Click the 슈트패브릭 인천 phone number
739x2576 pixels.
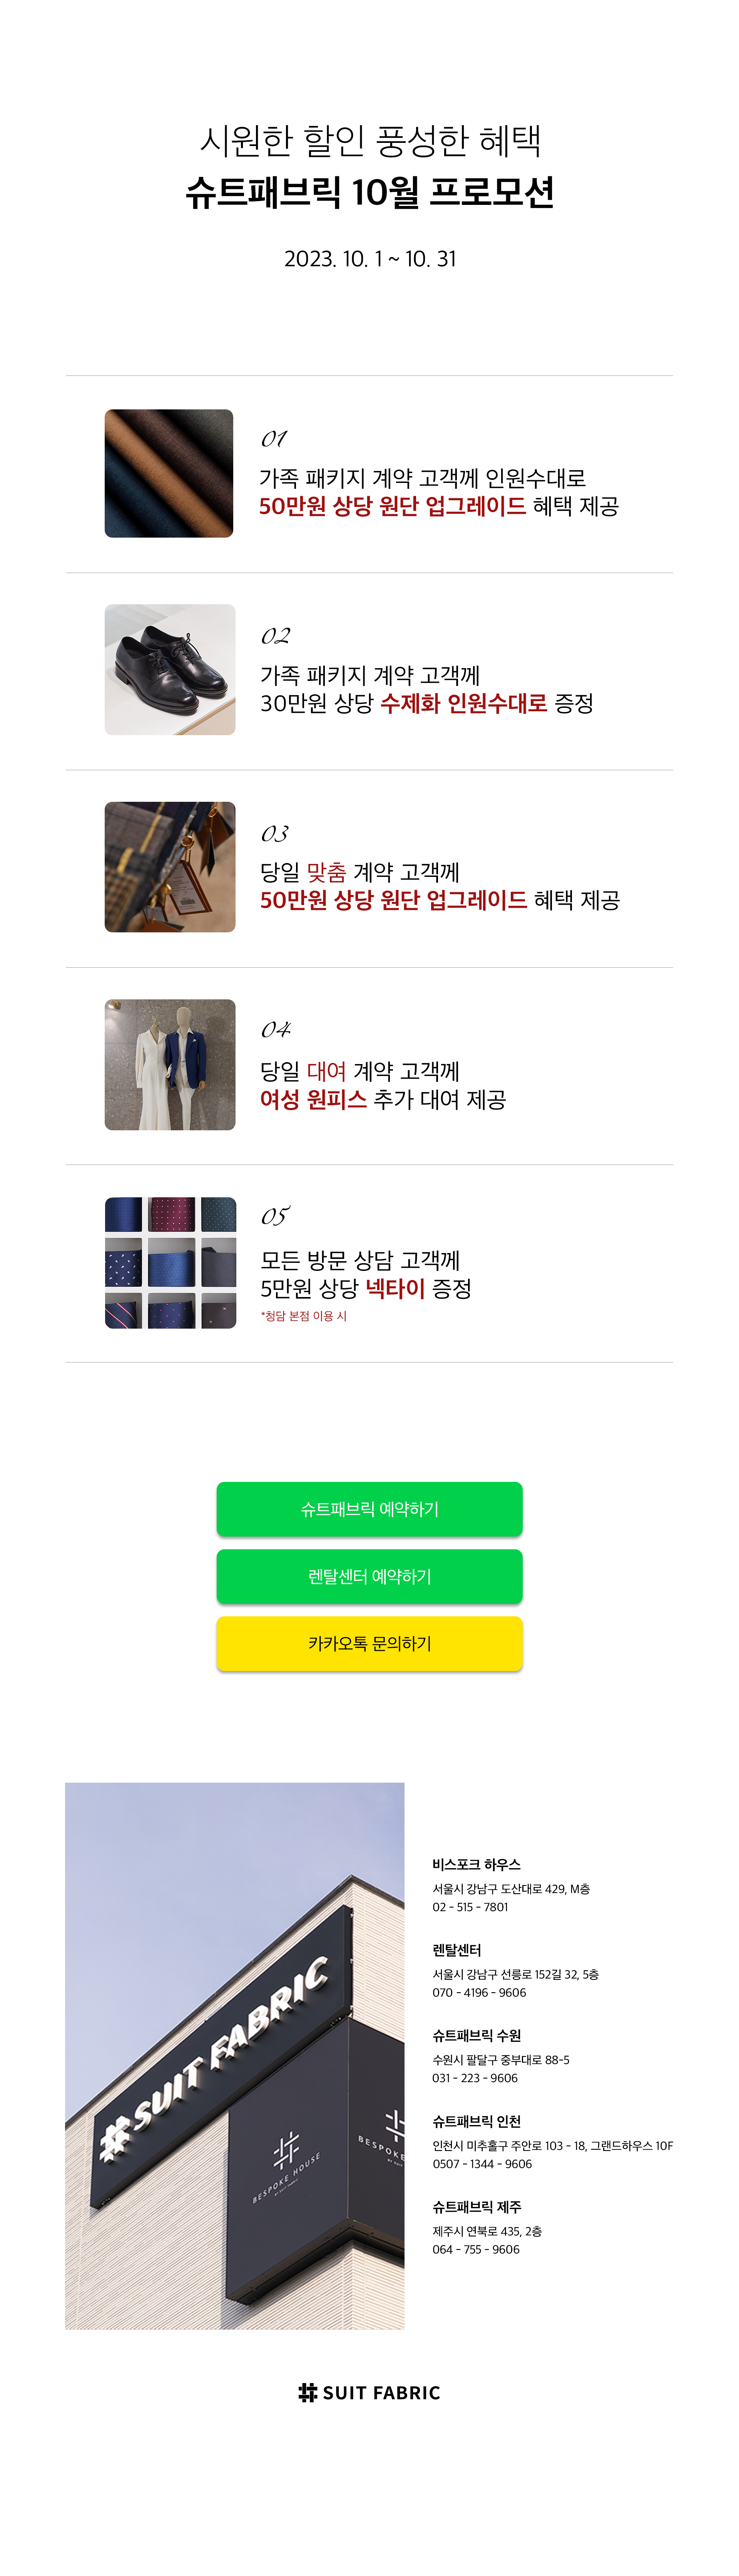(x=482, y=2163)
